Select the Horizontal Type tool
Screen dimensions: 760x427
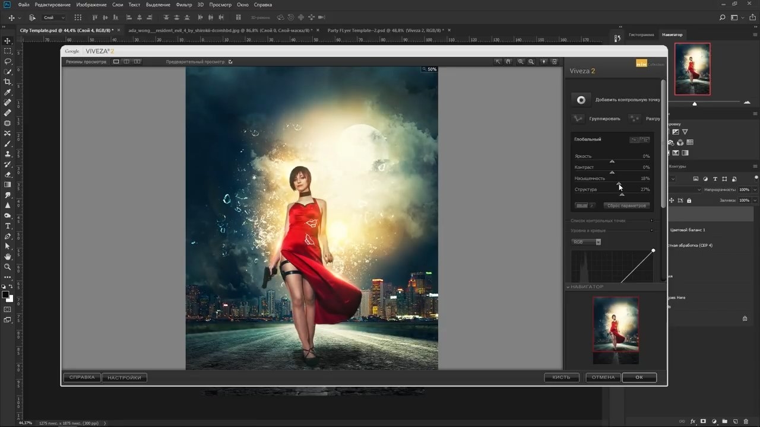tap(8, 226)
